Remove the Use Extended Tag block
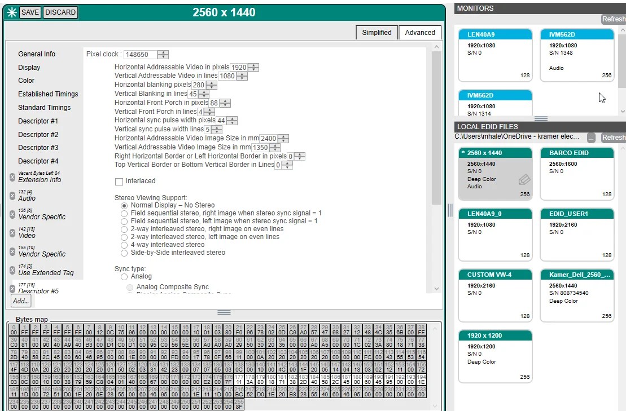Image resolution: width=626 pixels, height=411 pixels. tap(12, 270)
